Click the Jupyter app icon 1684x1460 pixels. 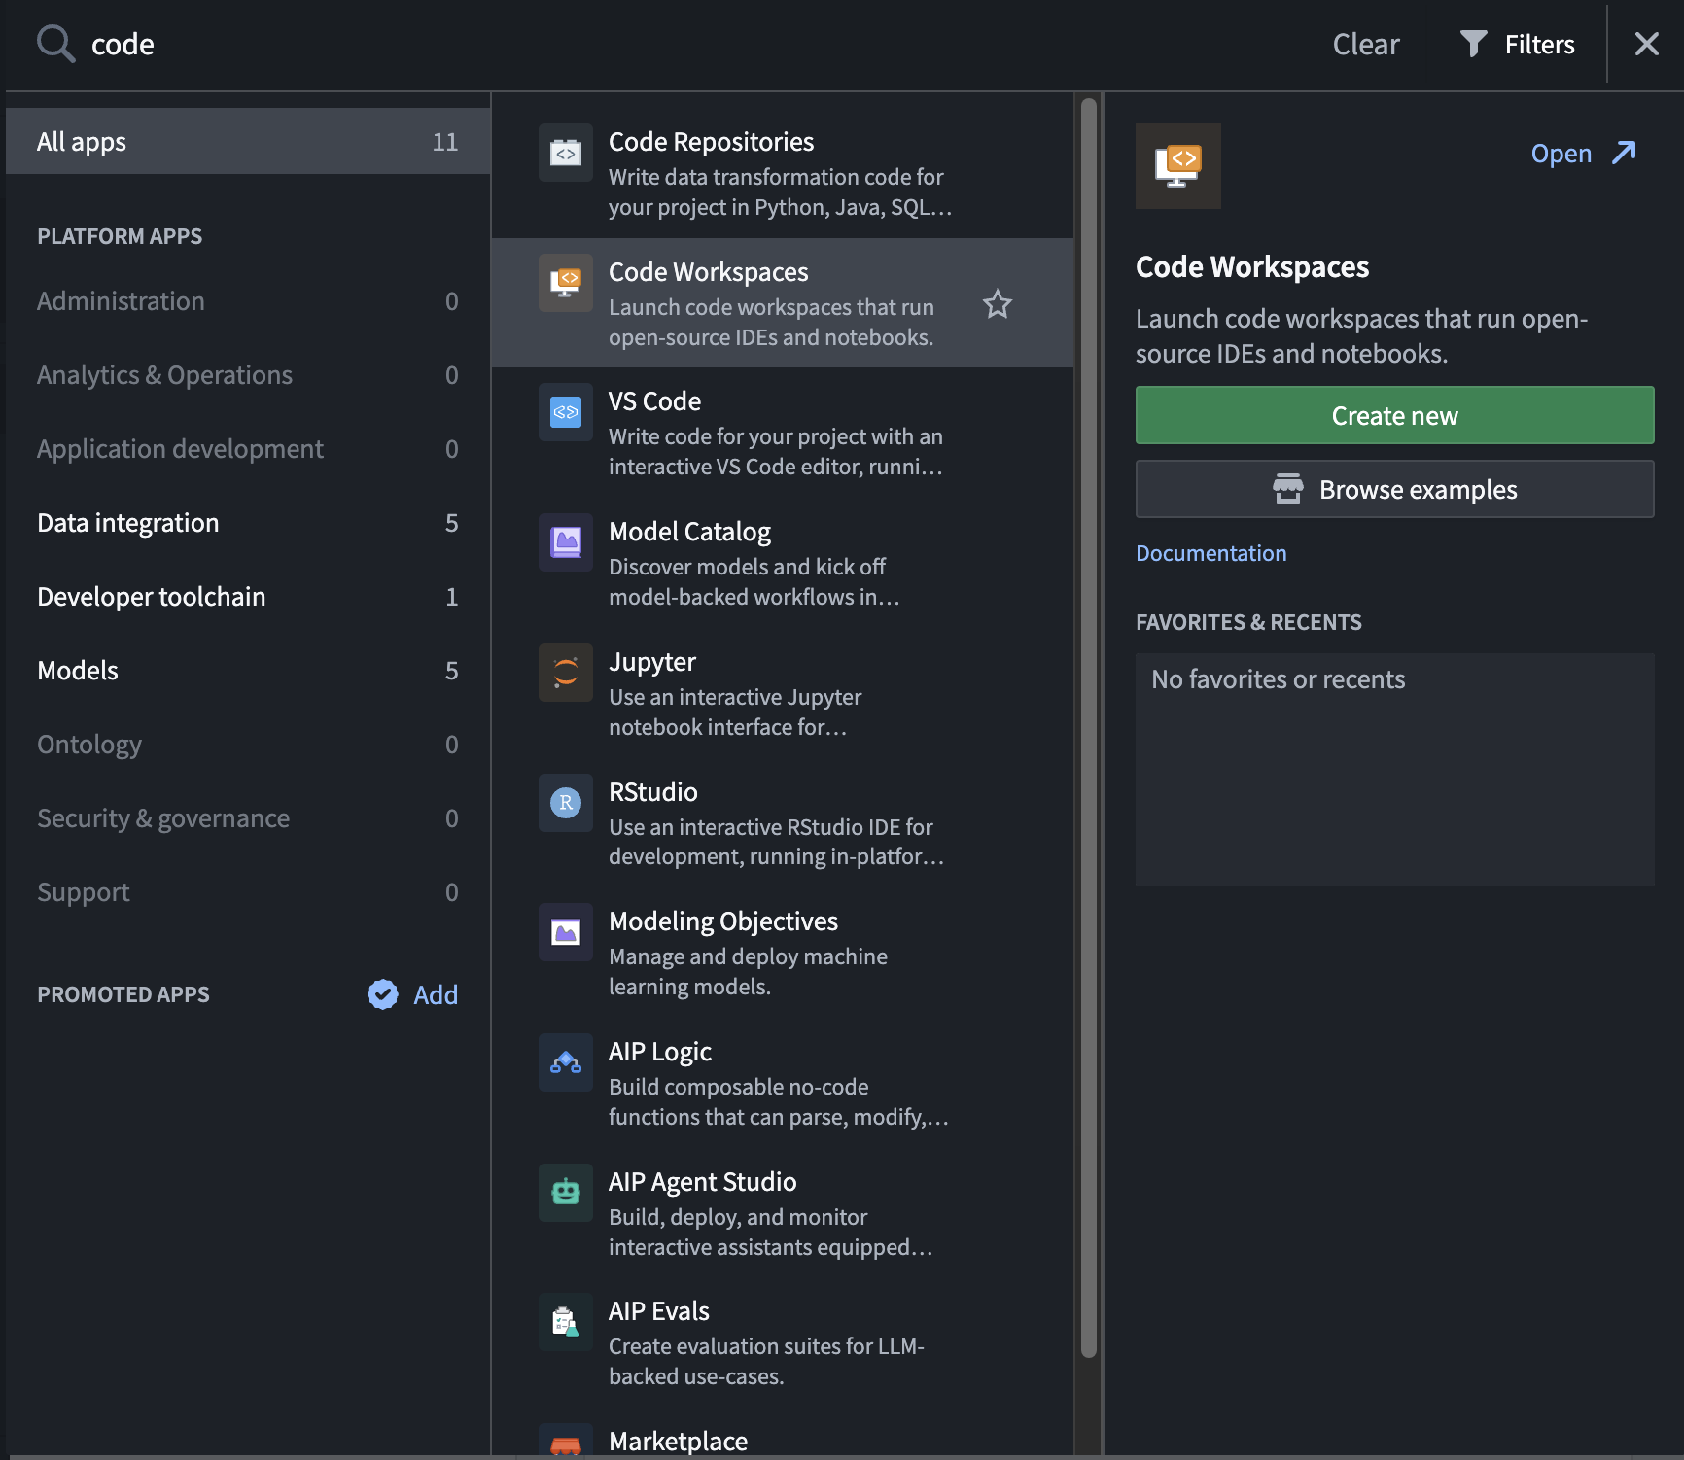click(x=566, y=673)
